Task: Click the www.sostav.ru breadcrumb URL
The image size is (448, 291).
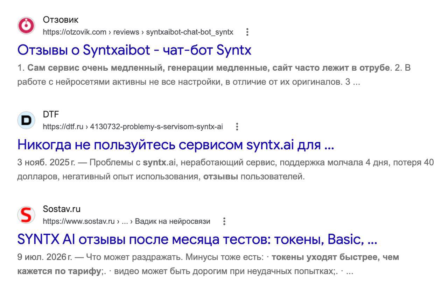Action: 126,221
